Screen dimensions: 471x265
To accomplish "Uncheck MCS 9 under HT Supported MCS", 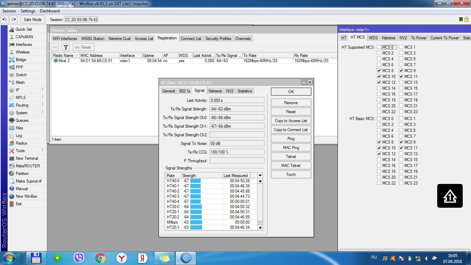I will 401,71.
